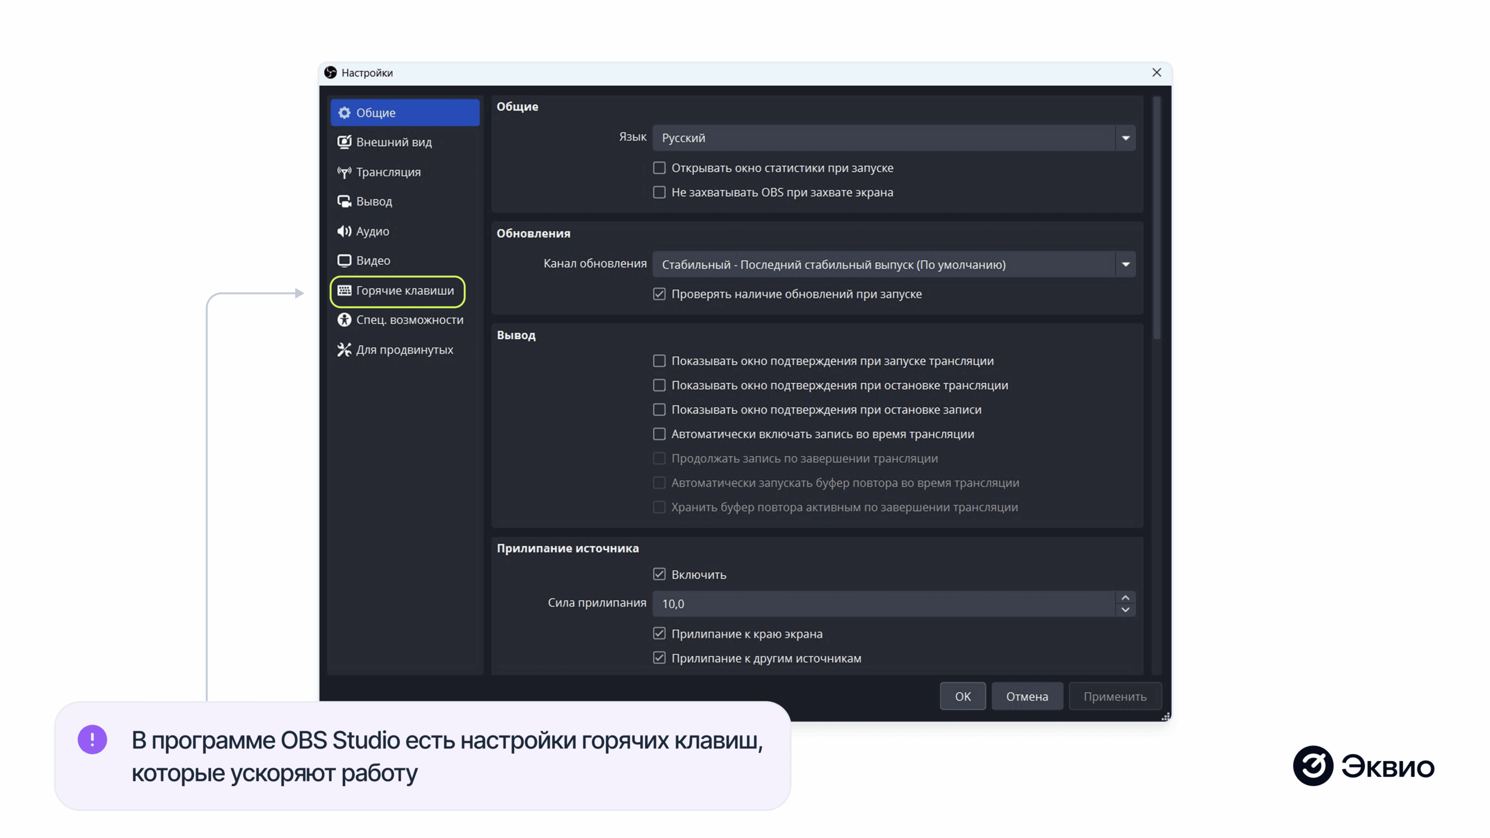This screenshot has width=1490, height=838.
Task: Enable Открывать окно статистики при запуске
Action: [x=659, y=168]
